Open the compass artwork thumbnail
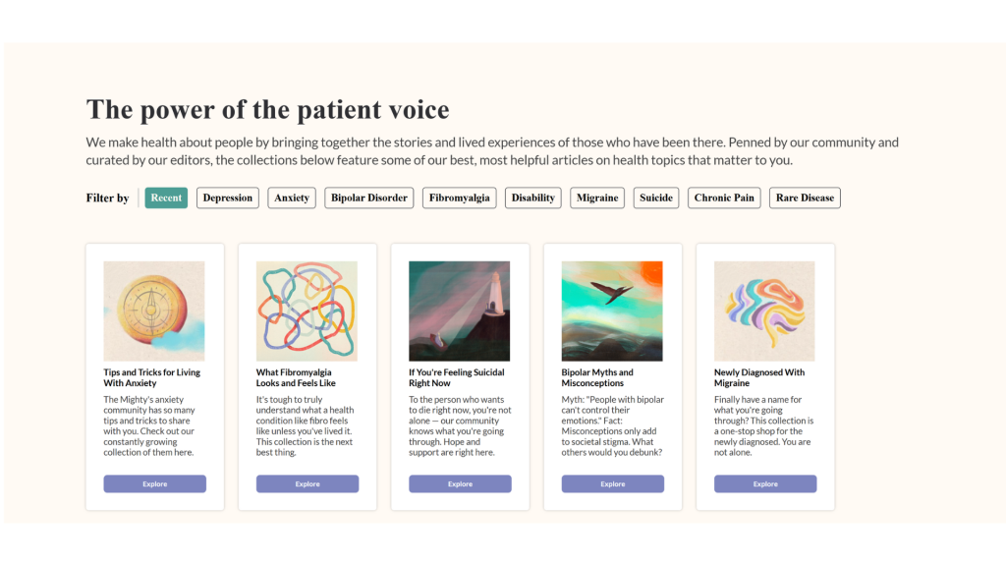Screen dimensions: 1006x566 154,311
